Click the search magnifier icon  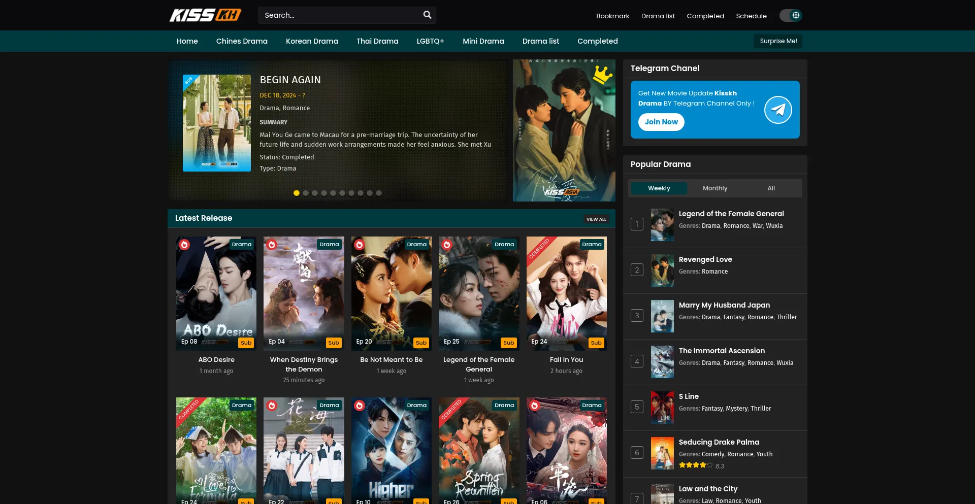pos(427,15)
